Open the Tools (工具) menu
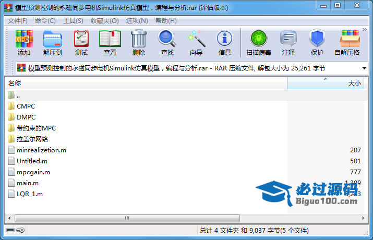The image size is (373, 240). click(73, 21)
